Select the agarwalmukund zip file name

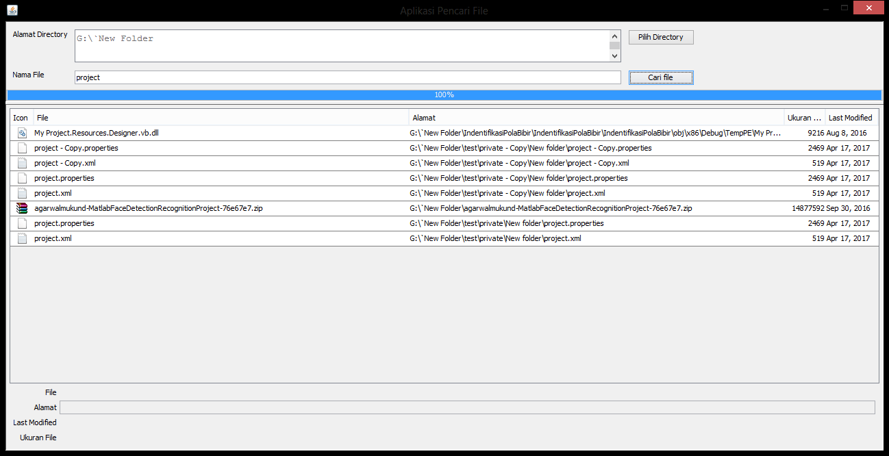point(148,208)
